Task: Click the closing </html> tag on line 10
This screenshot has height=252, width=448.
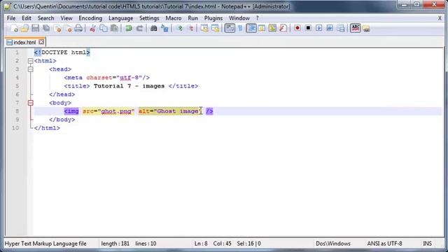Action: [47, 128]
